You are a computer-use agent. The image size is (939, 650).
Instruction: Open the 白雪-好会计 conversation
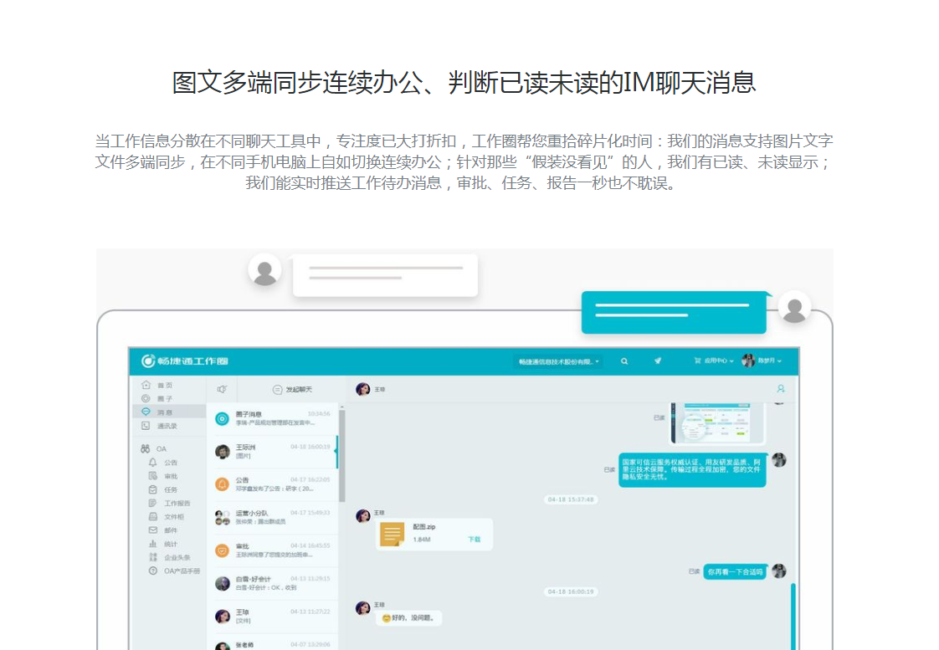[x=273, y=583]
